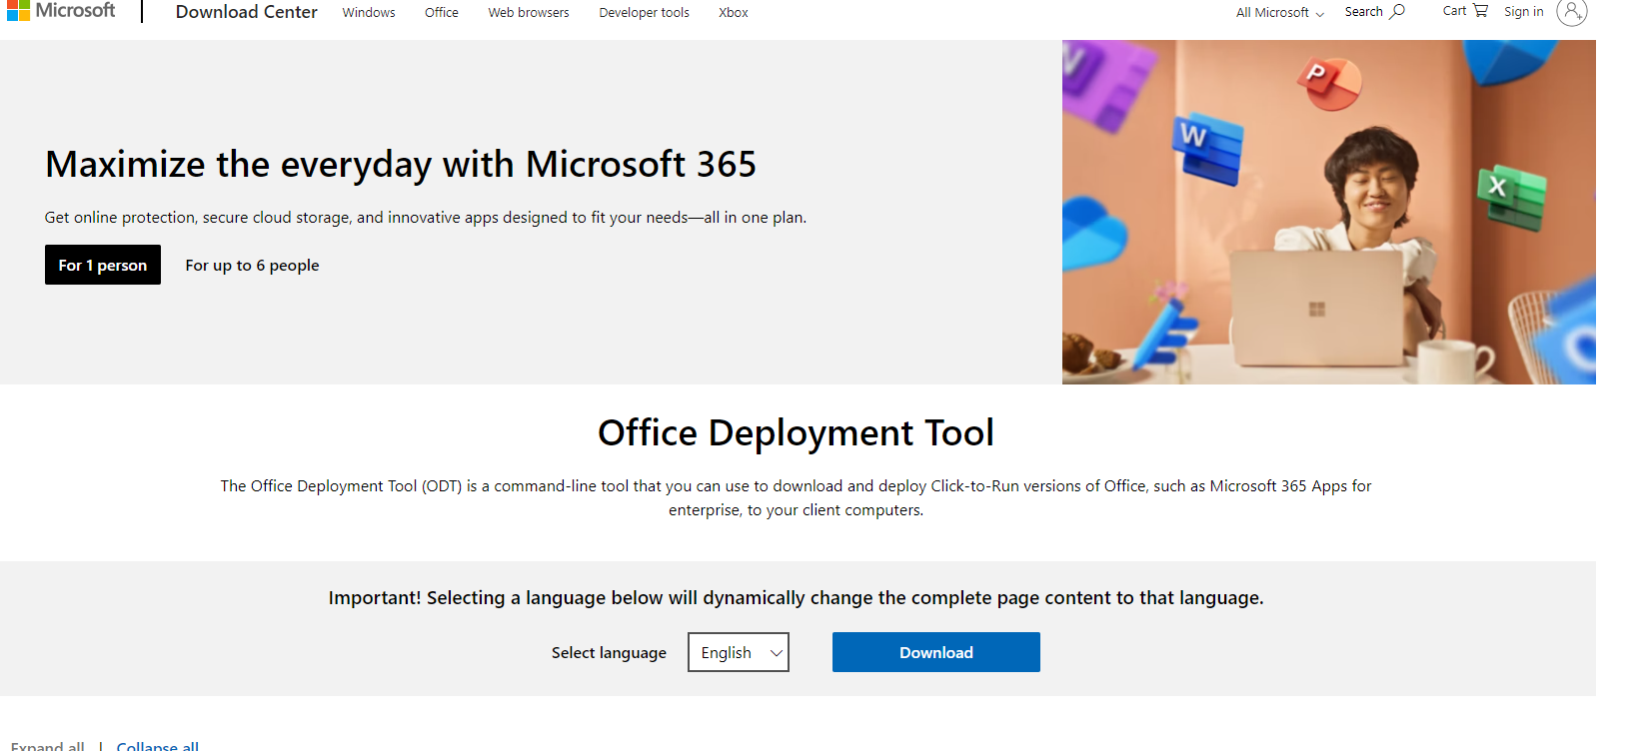
Task: Click the Sign in text
Action: pyautogui.click(x=1524, y=12)
